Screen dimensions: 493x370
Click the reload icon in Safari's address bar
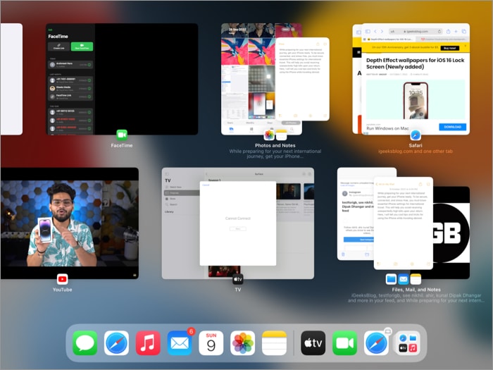439,31
